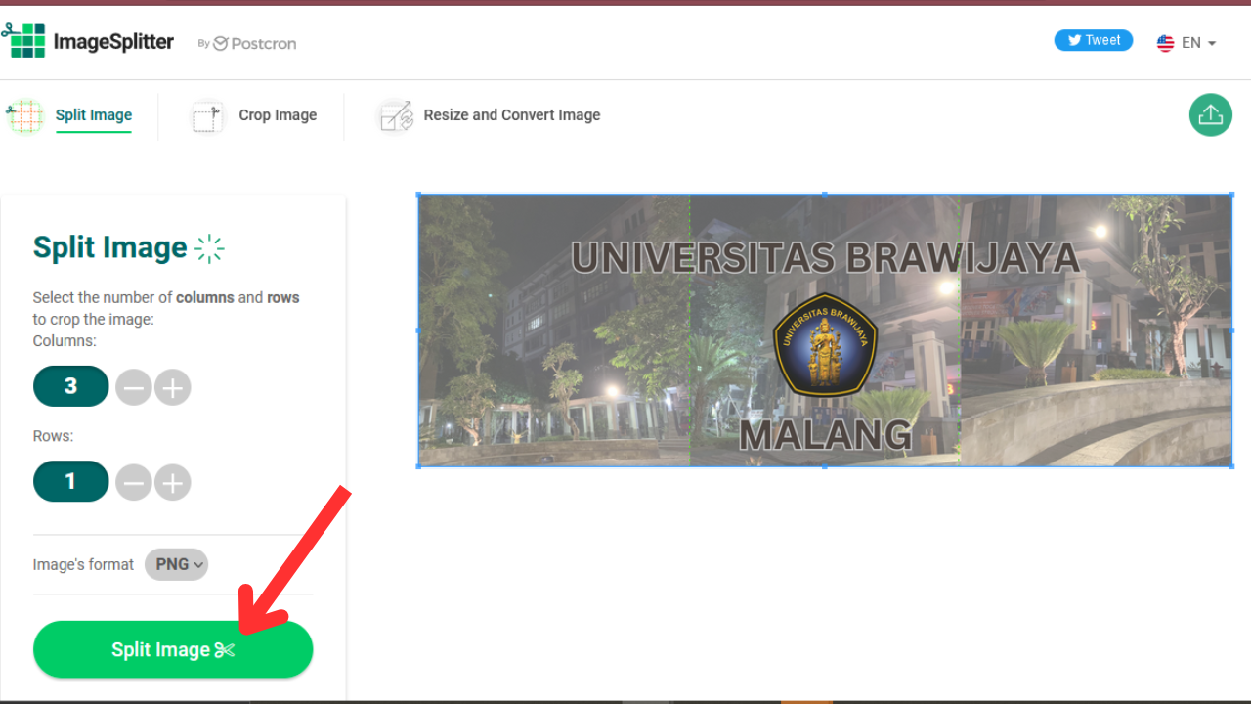Open the Postcron link
This screenshot has width=1251, height=704.
[x=254, y=43]
